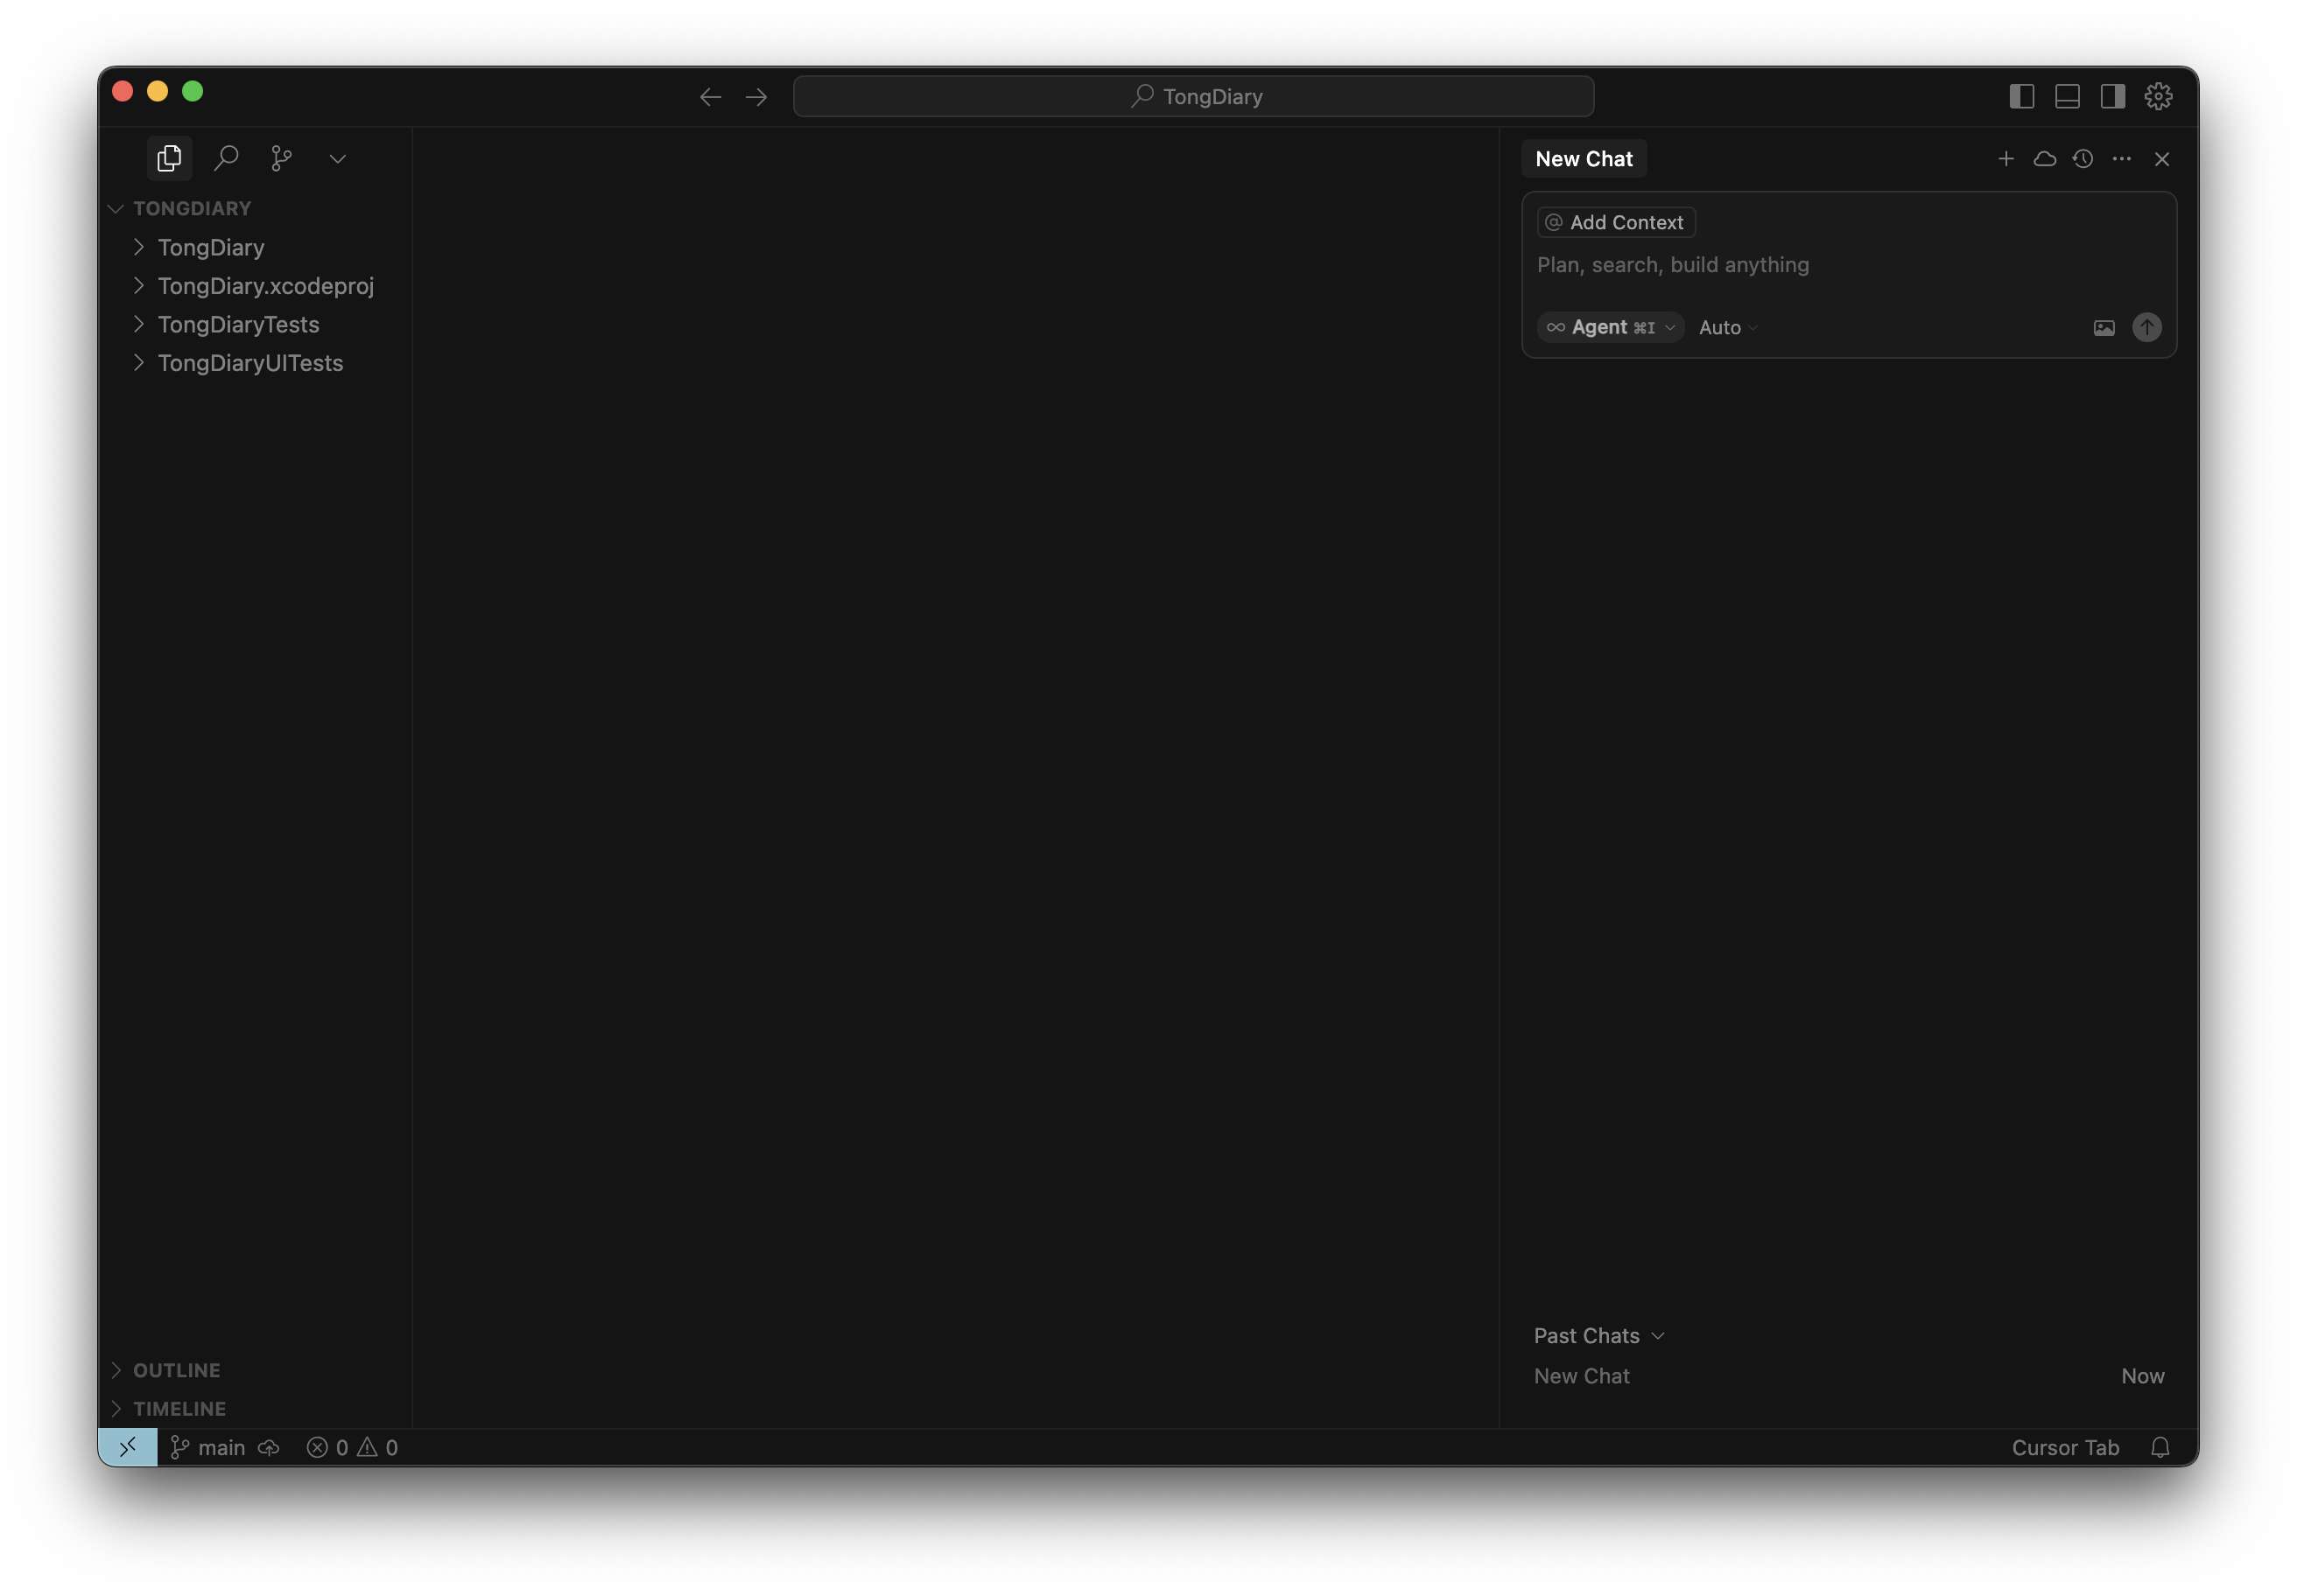Start a new chat with plus icon
This screenshot has width=2297, height=1596.
(x=2005, y=159)
